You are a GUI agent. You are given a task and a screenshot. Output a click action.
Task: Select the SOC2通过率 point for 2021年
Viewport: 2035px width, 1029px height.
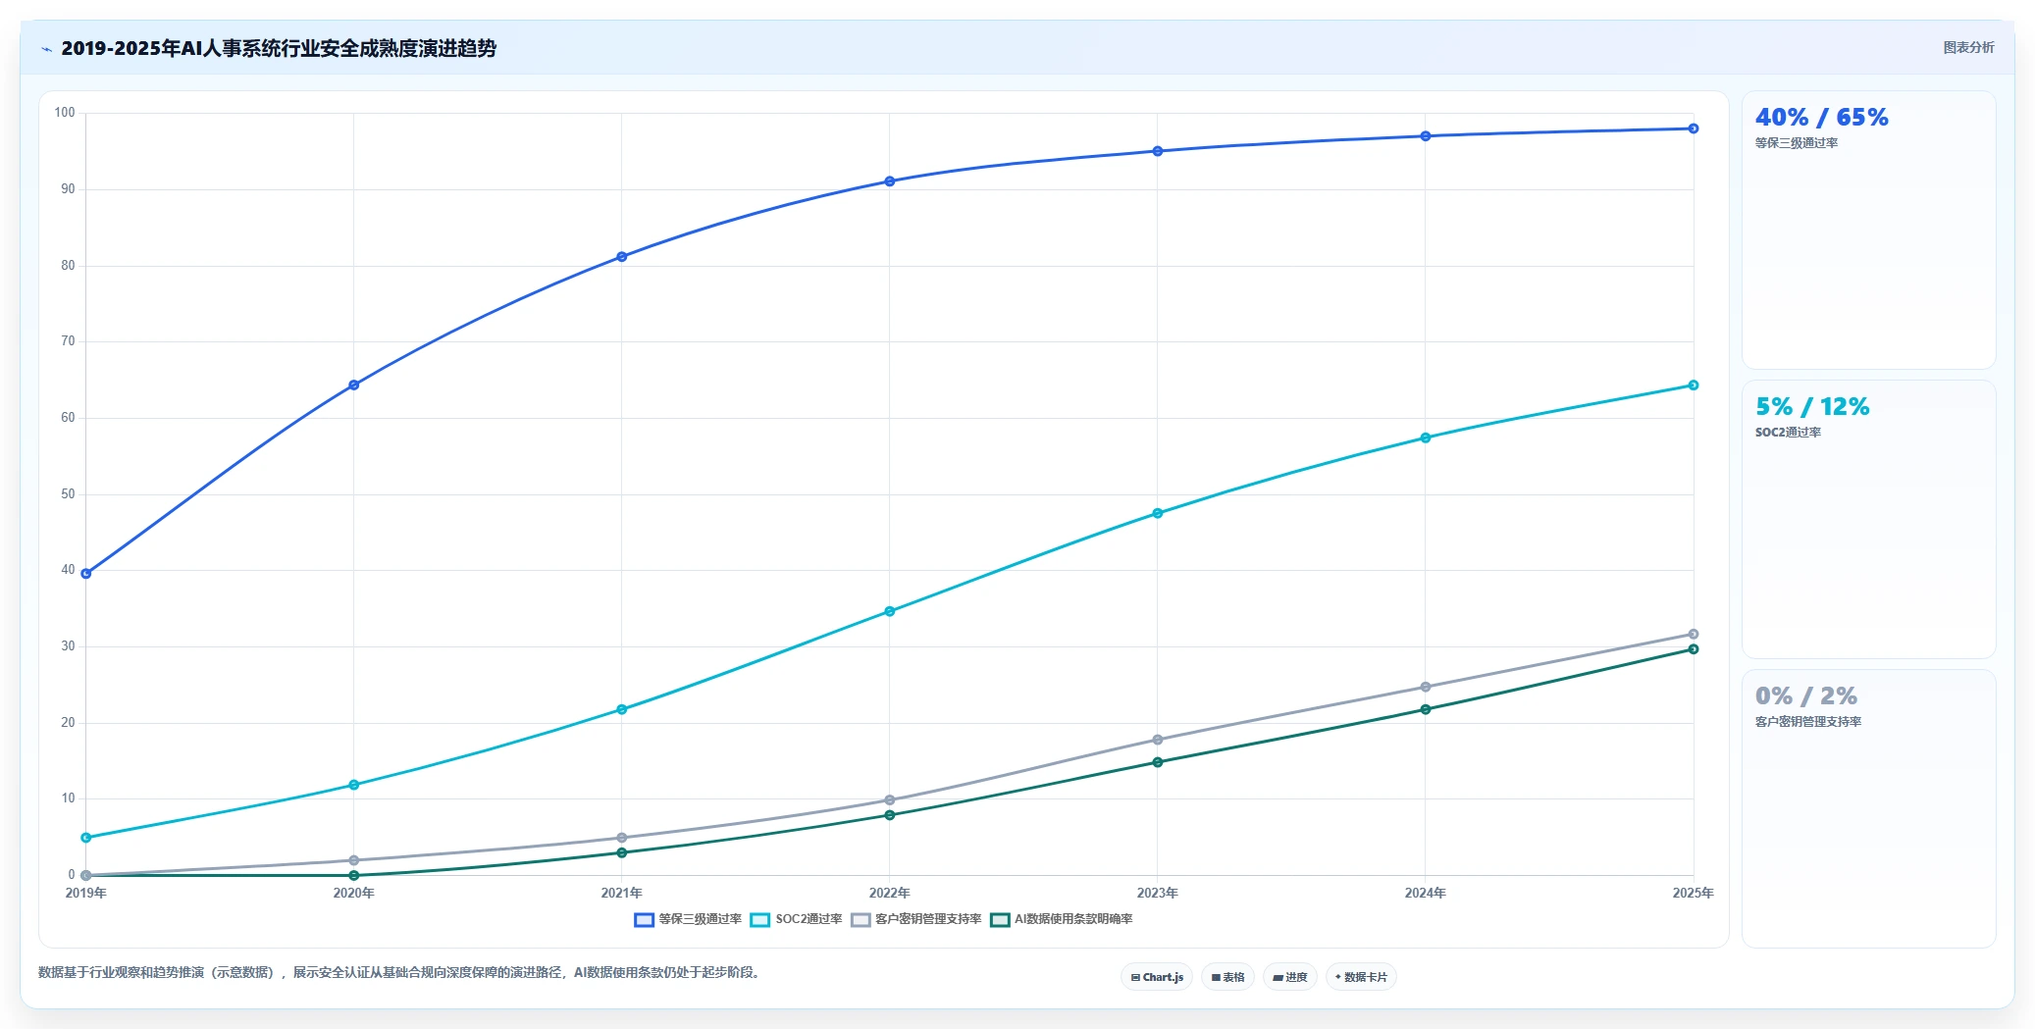point(622,709)
